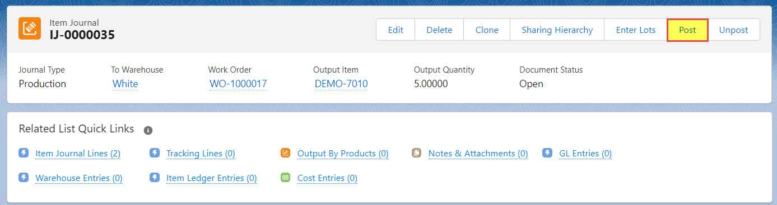Click the green Cost Entries icon
This screenshot has width=777, height=205.
[286, 177]
